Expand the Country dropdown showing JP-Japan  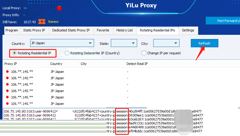click(x=62, y=43)
